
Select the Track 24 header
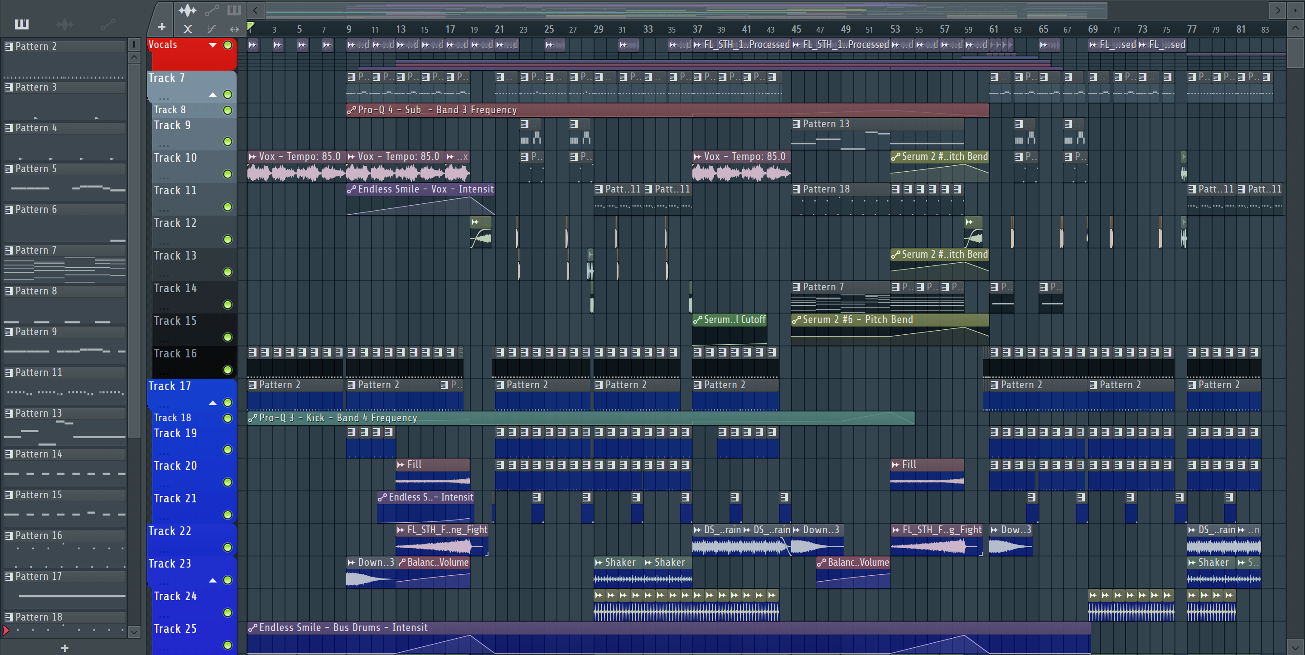(x=194, y=605)
